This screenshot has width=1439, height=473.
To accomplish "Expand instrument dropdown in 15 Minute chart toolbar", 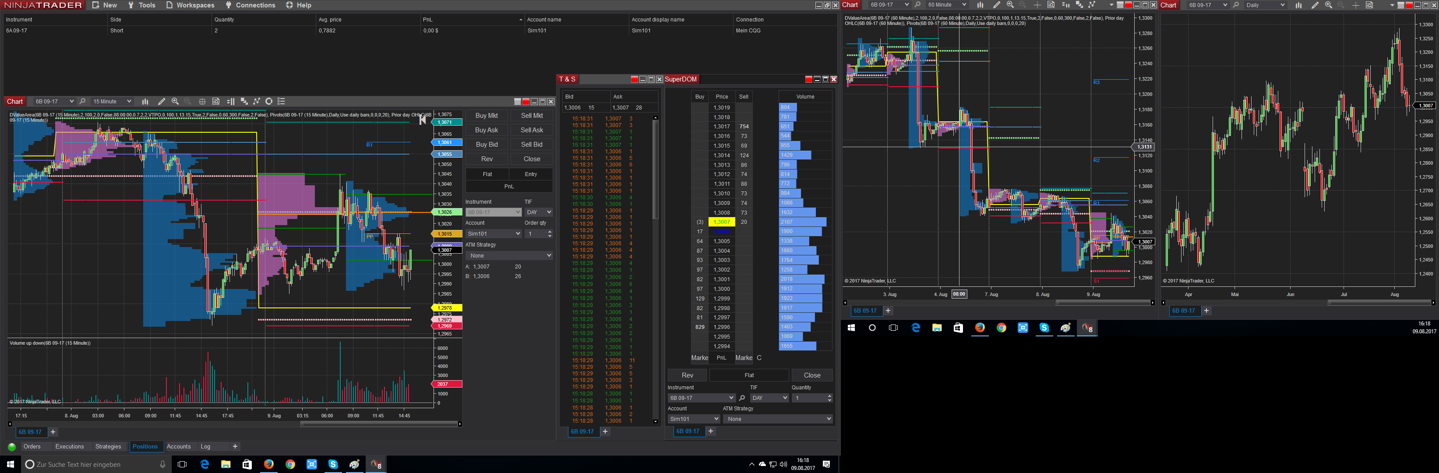I will click(71, 102).
